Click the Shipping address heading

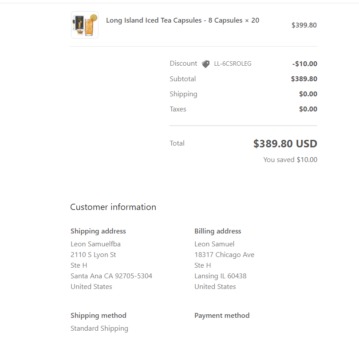98,231
